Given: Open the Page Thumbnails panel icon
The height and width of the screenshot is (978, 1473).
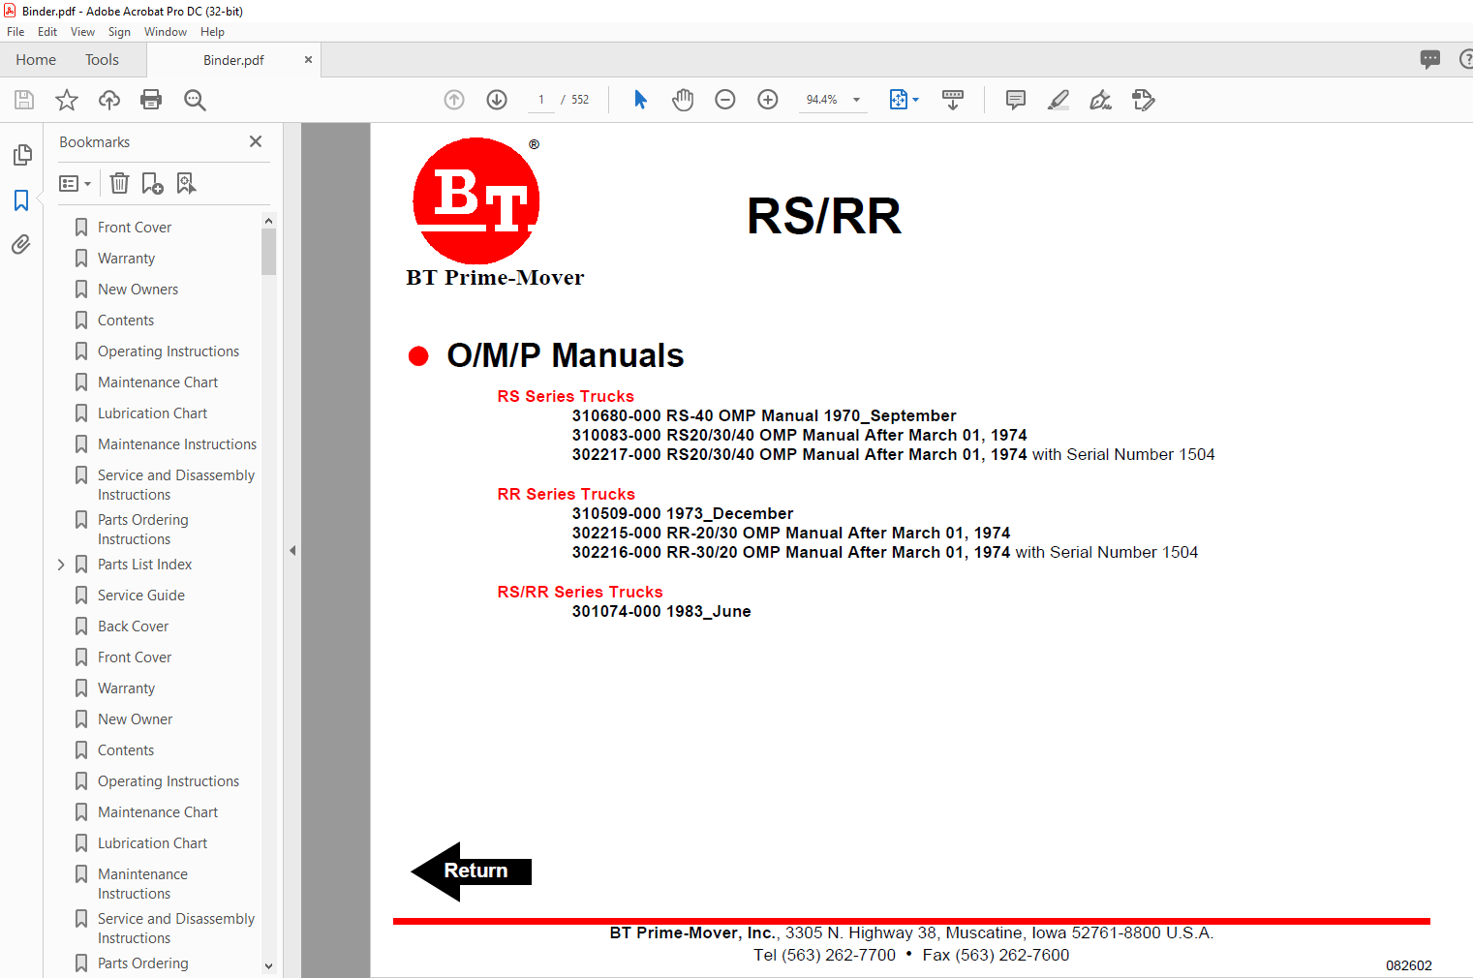Looking at the screenshot, I should [21, 155].
